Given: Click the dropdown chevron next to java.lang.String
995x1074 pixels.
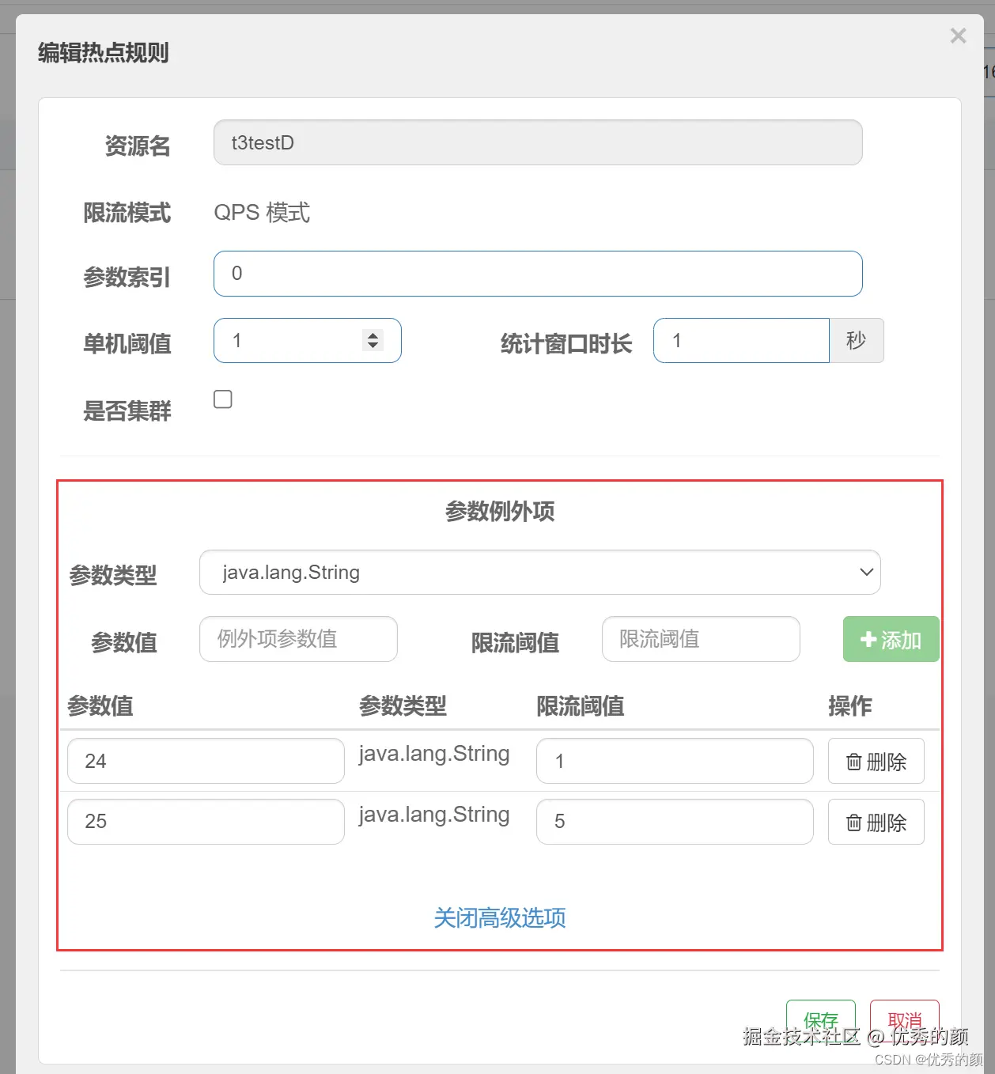Looking at the screenshot, I should [867, 573].
